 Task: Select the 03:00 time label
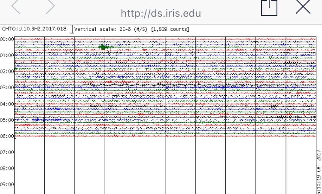coord(7,88)
